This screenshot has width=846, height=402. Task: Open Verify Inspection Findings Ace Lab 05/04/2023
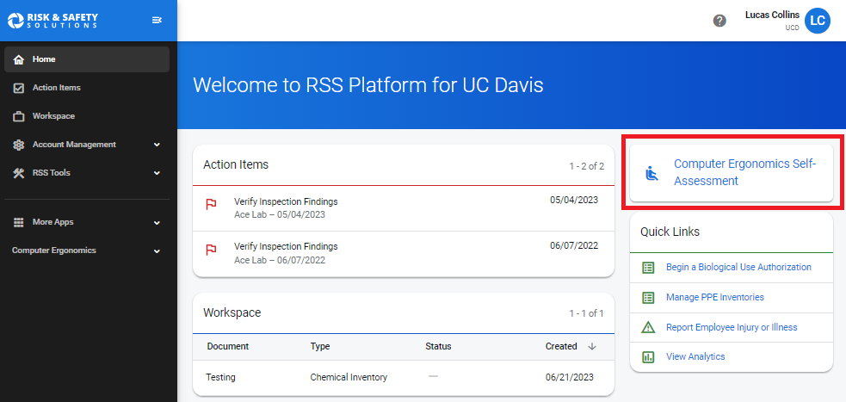coord(404,208)
